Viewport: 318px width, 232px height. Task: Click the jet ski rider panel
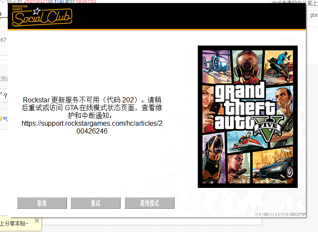(x=246, y=141)
